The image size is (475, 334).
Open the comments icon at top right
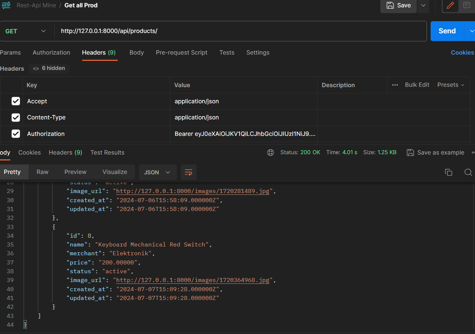(467, 5)
